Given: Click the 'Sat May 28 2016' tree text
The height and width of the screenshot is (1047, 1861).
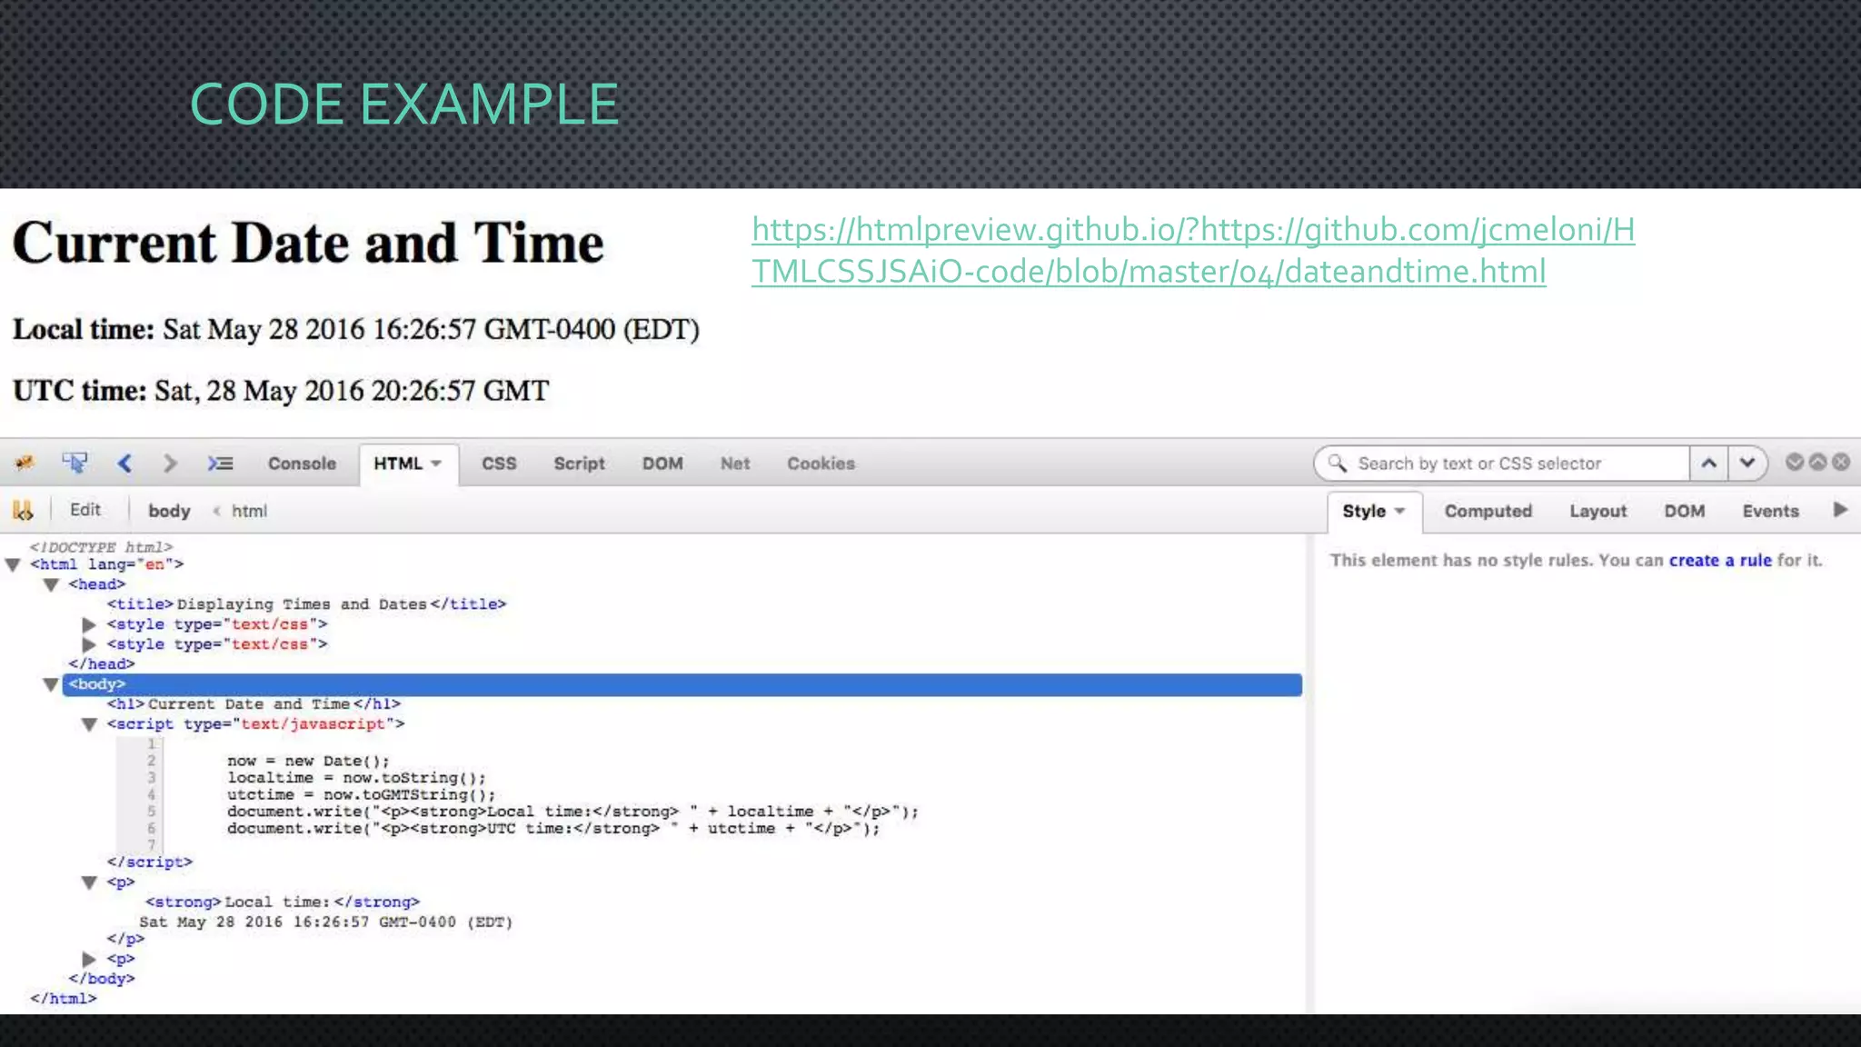Looking at the screenshot, I should (325, 922).
